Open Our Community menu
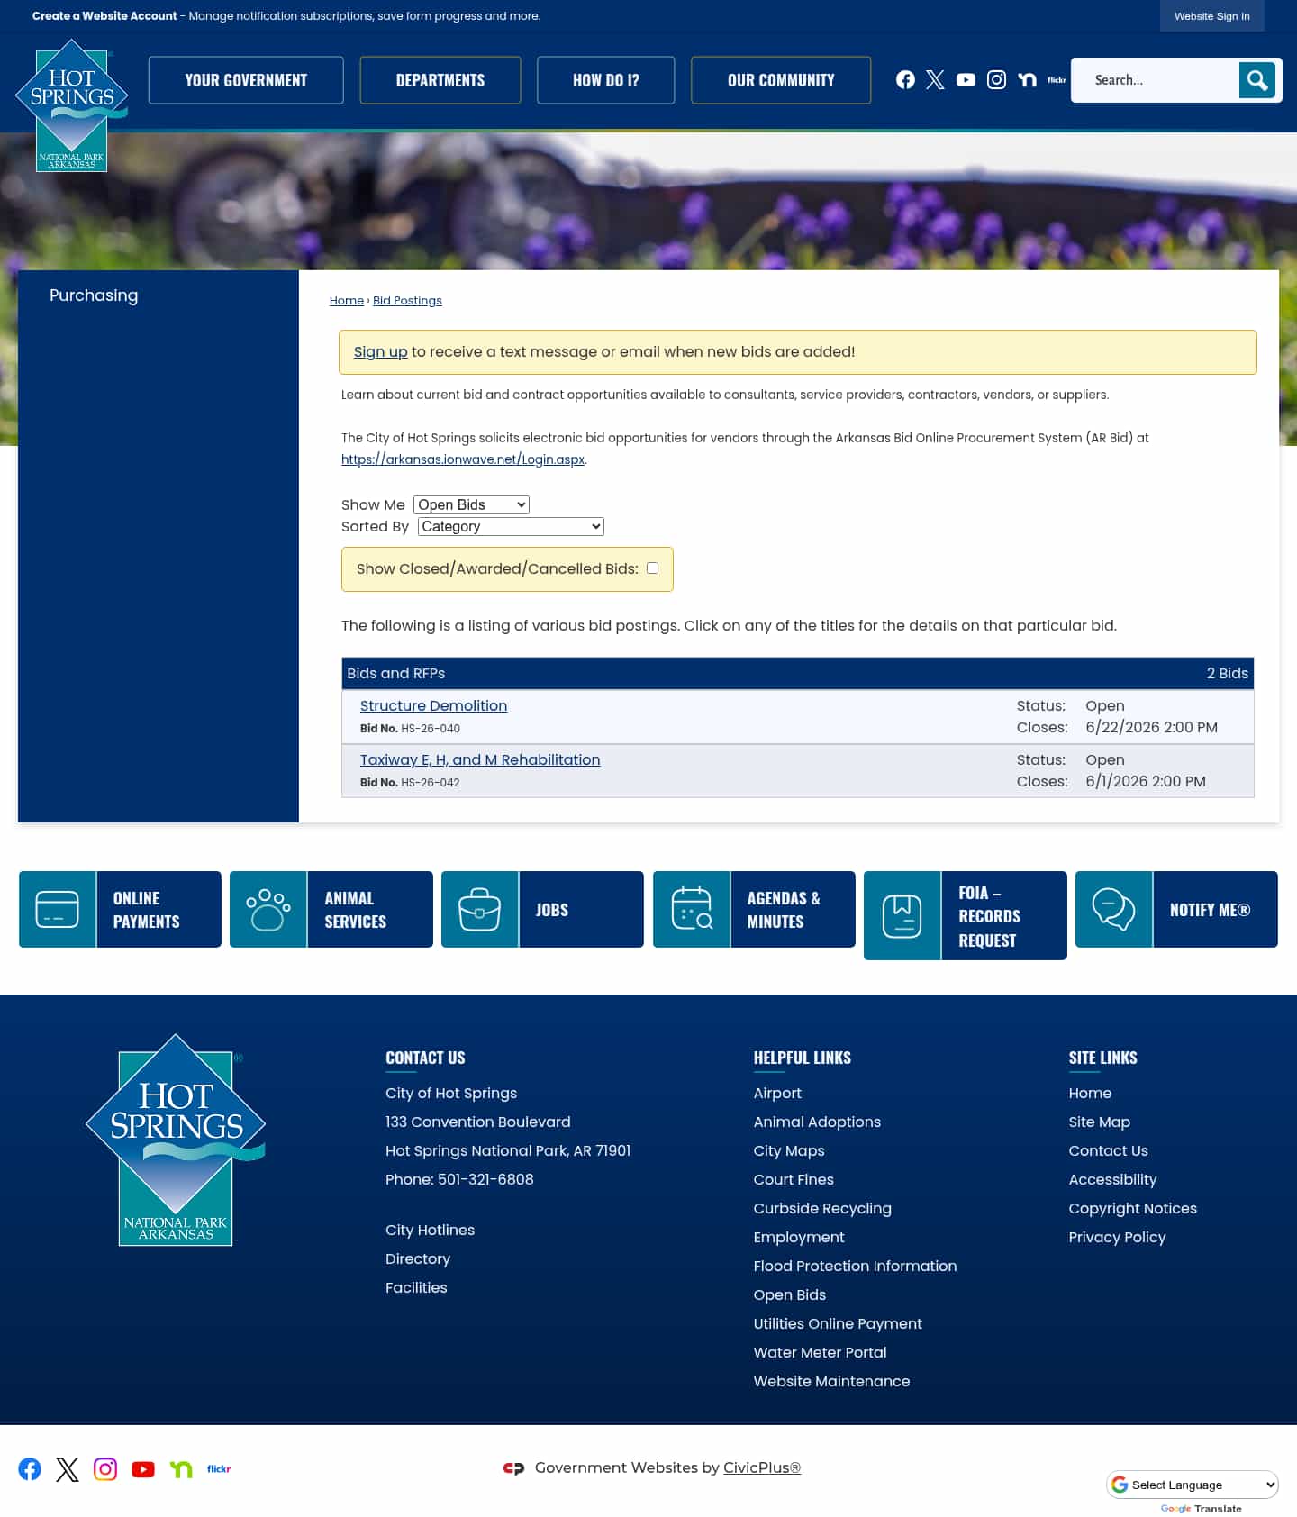The image size is (1297, 1517). click(x=781, y=80)
